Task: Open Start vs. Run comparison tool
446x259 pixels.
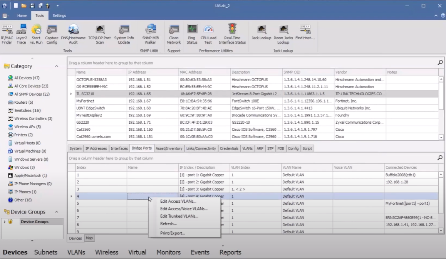Action: 36,34
